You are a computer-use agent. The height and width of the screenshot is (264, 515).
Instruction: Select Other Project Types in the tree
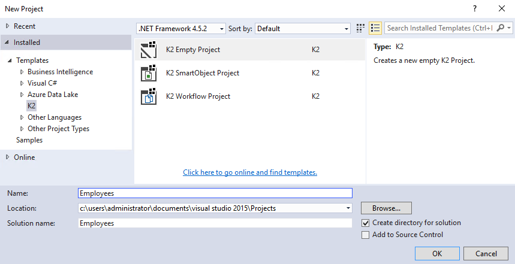[x=59, y=129]
